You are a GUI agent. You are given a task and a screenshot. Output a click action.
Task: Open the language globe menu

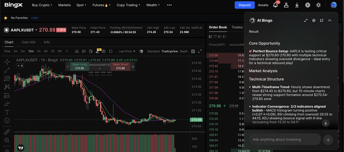point(308,5)
